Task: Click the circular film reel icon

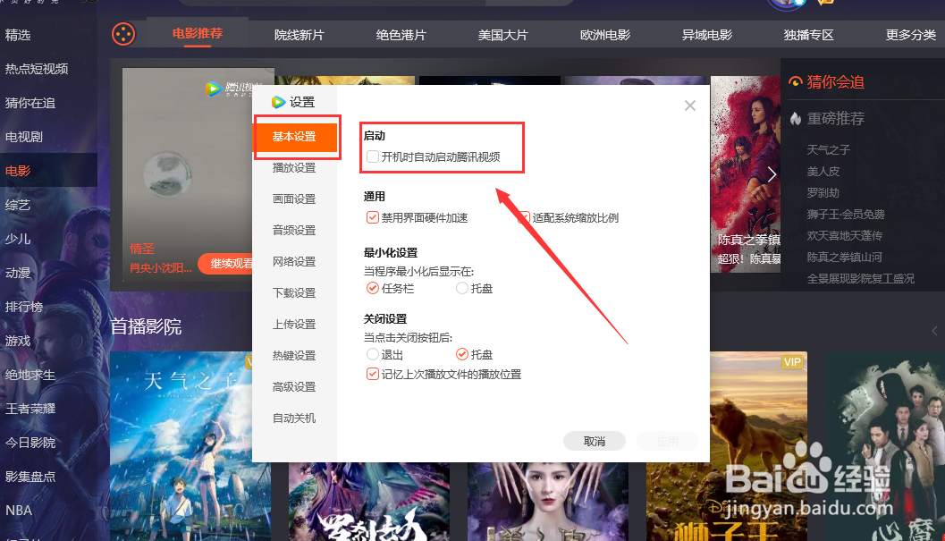Action: (123, 34)
